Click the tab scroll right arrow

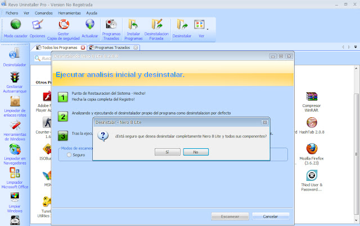coord(349,47)
